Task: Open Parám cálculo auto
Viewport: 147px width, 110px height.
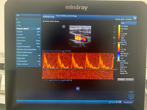Action: [x=28, y=52]
